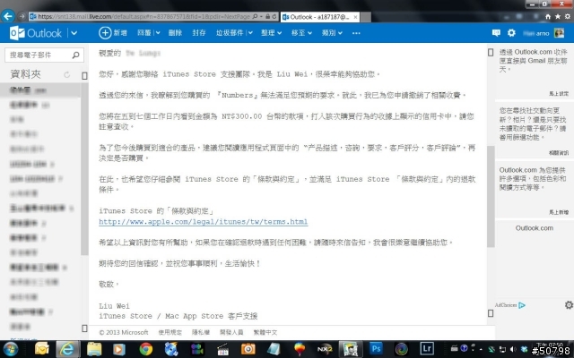Click the 馬上新增 link under Outlook.com options tip
The image size is (574, 358).
(x=559, y=212)
